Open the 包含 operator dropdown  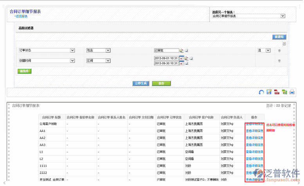pyautogui.click(x=108, y=50)
